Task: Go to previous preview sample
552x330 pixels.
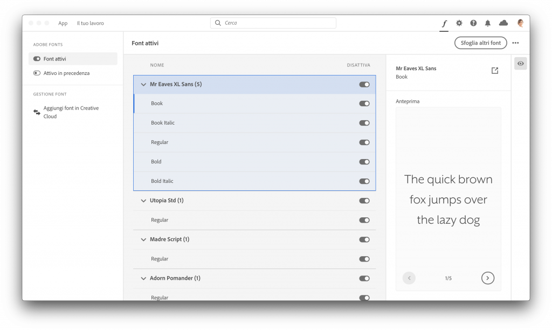Action: point(409,278)
